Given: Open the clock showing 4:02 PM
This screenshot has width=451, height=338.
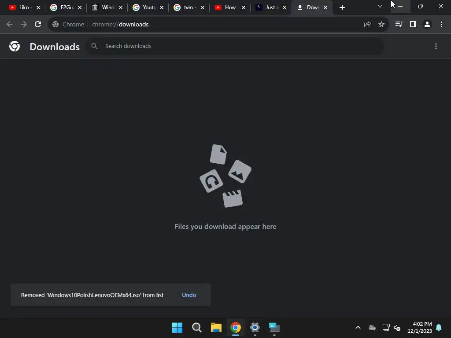Looking at the screenshot, I should pyautogui.click(x=420, y=327).
